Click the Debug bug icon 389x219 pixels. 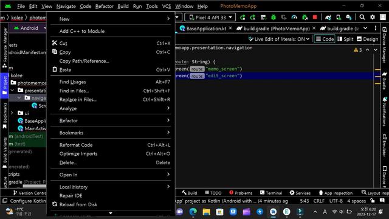click(274, 18)
